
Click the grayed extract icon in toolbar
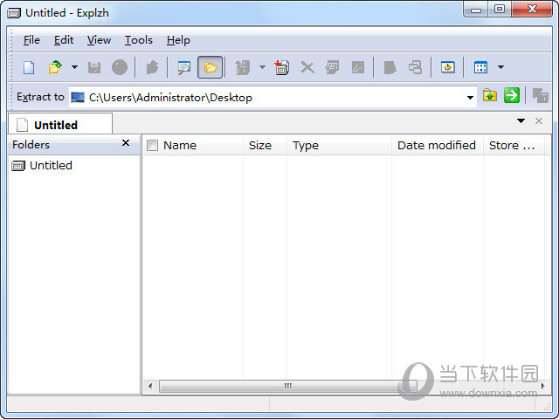(243, 67)
